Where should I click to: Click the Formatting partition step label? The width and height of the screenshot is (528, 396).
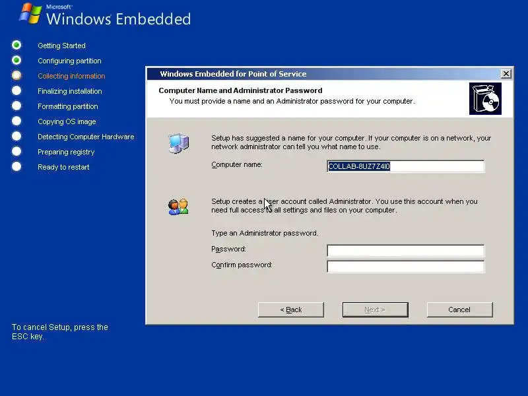coord(68,106)
